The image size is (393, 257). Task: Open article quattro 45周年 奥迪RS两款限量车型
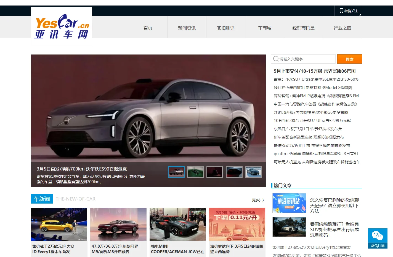click(316, 154)
